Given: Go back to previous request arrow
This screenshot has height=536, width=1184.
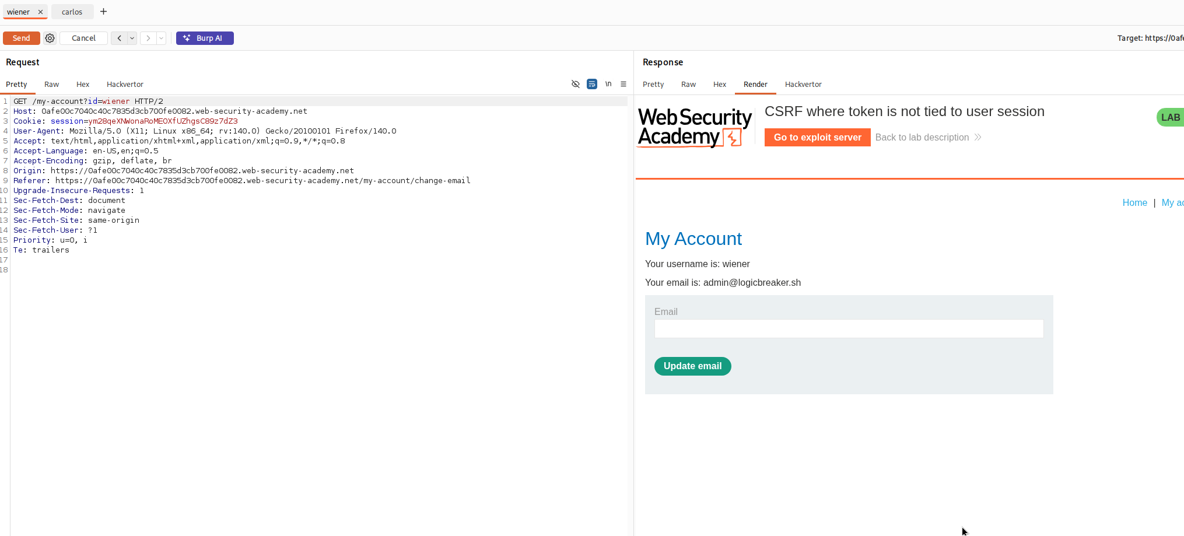Looking at the screenshot, I should click(120, 38).
